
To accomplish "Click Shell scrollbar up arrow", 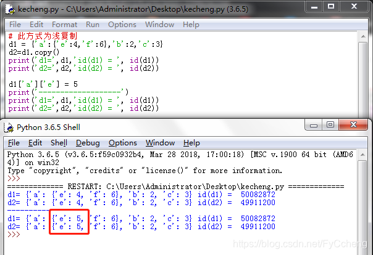I will tap(363, 155).
